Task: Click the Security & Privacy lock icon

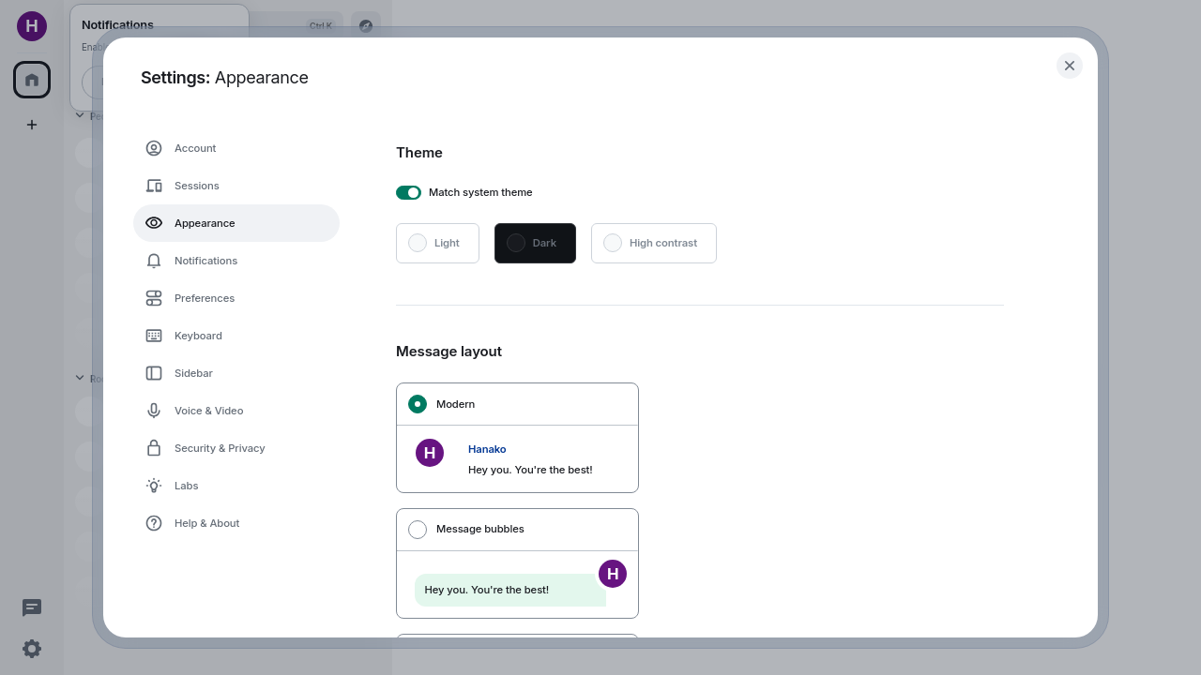Action: point(154,448)
